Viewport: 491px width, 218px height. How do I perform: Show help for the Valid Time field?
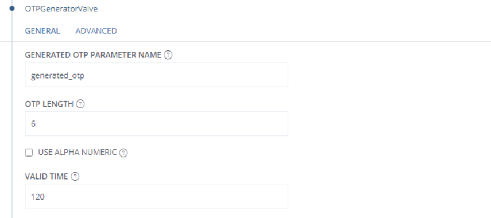[75, 177]
